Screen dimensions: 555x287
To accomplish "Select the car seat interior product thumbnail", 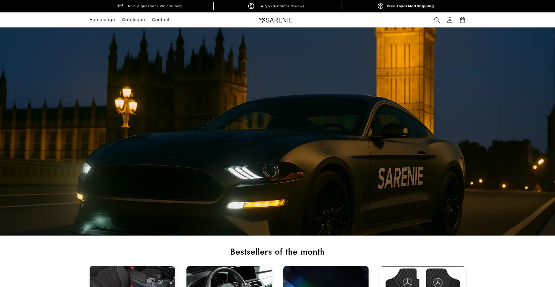I will click(x=132, y=277).
